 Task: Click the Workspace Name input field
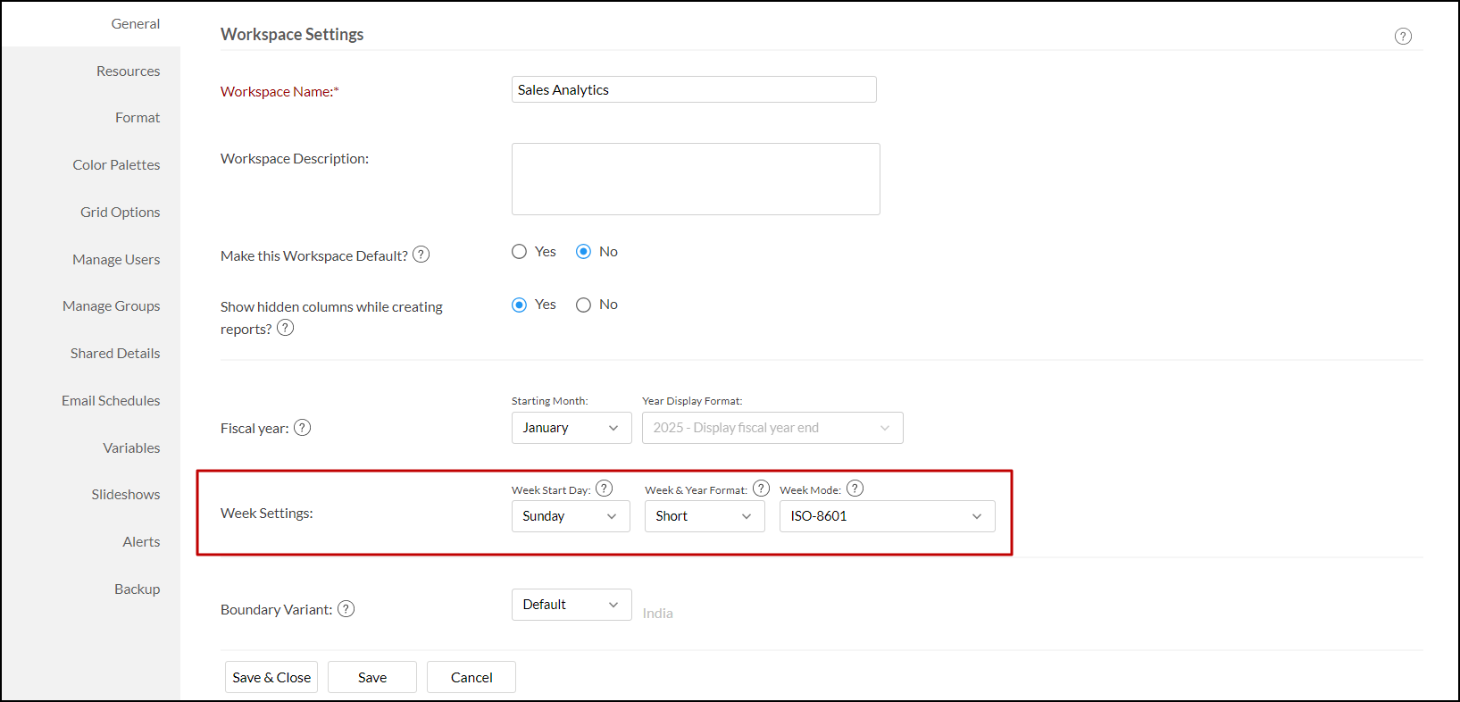click(693, 90)
